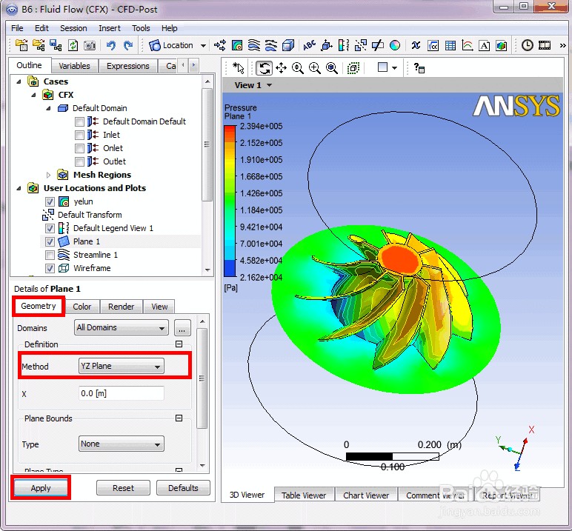Click the Reset button
This screenshot has height=531, width=572.
123,488
